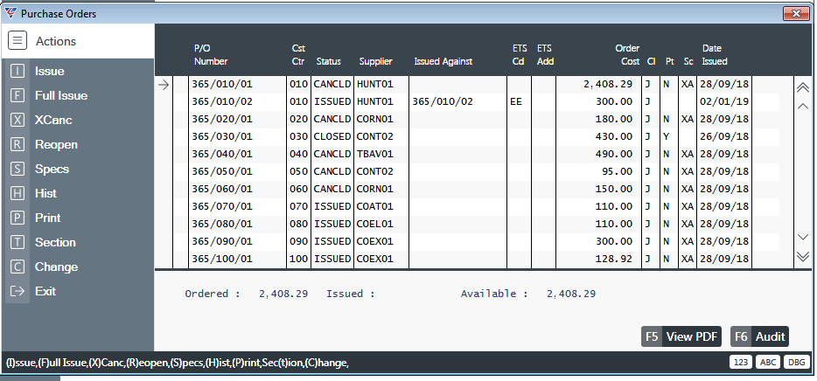Open Specs from the sidebar

[52, 170]
